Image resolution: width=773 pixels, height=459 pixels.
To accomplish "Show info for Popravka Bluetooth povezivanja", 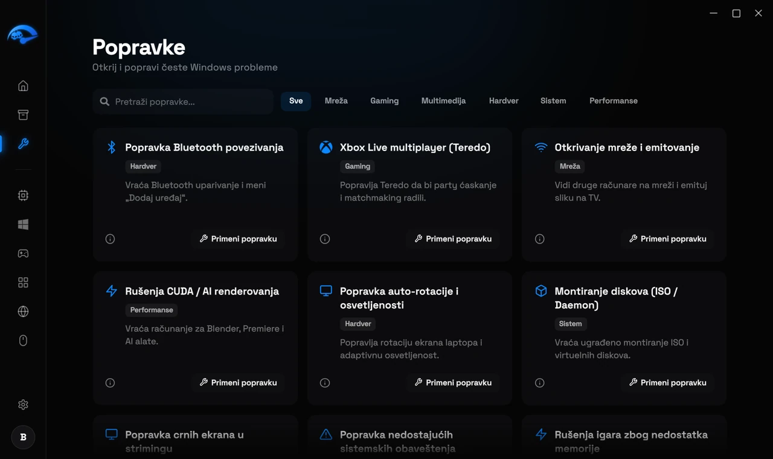I will pos(110,239).
